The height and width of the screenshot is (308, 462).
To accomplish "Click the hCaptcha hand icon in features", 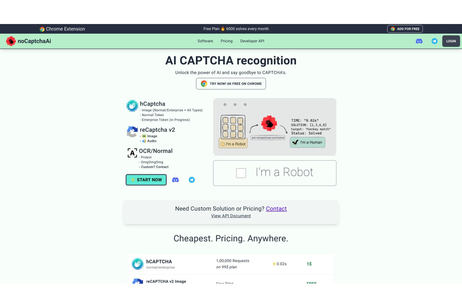I will 132,106.
